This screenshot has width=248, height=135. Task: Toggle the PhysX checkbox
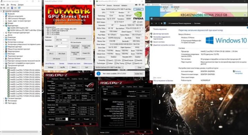click(126, 63)
